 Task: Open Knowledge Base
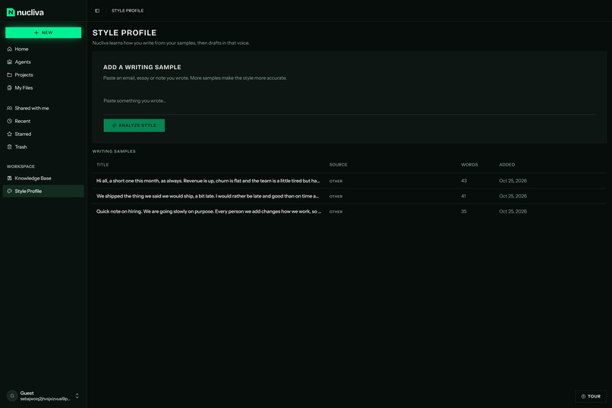point(43,178)
